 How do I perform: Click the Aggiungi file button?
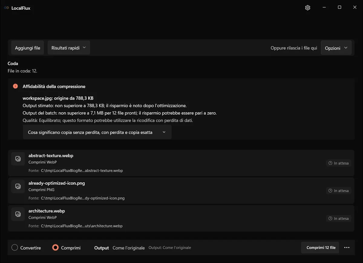click(28, 48)
